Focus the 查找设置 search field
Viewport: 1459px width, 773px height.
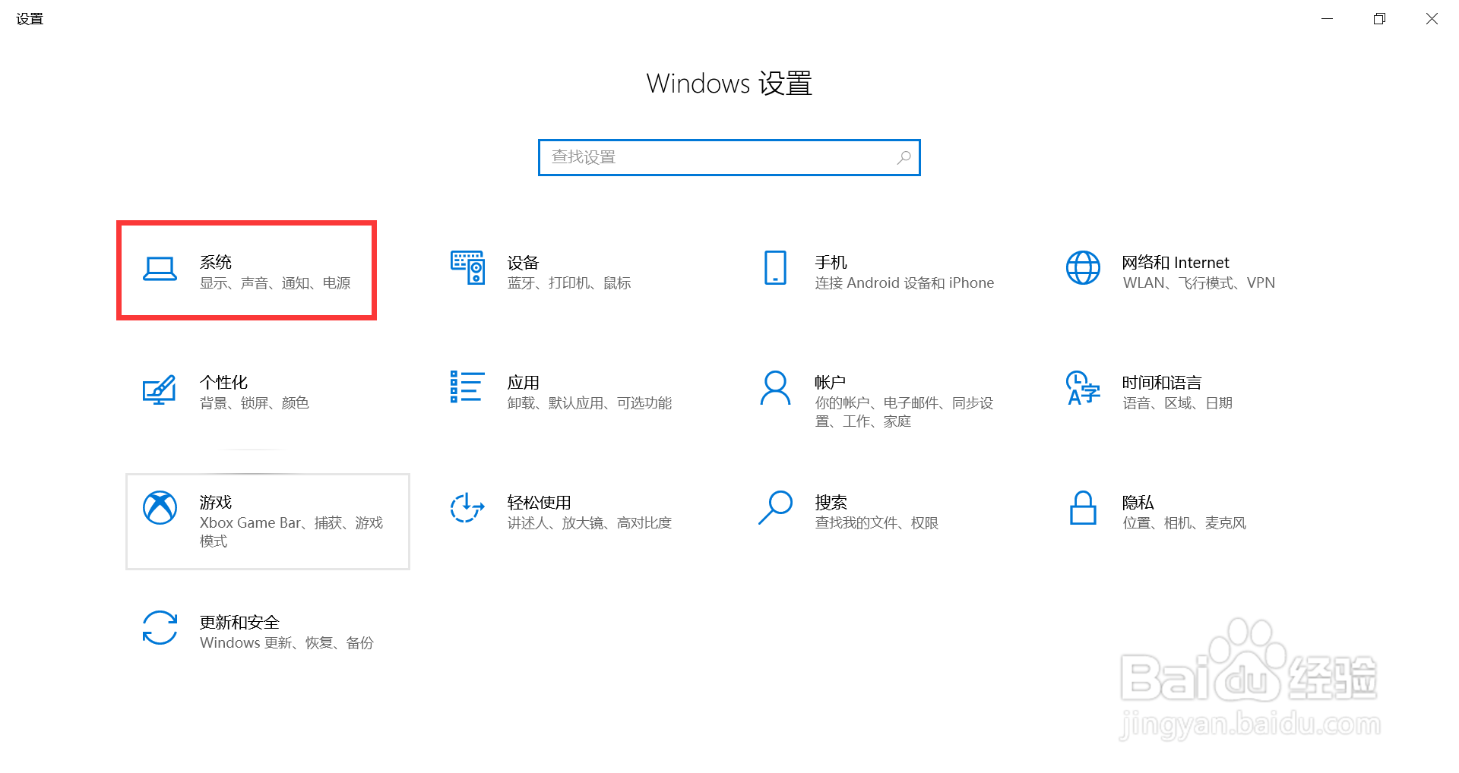click(x=729, y=157)
